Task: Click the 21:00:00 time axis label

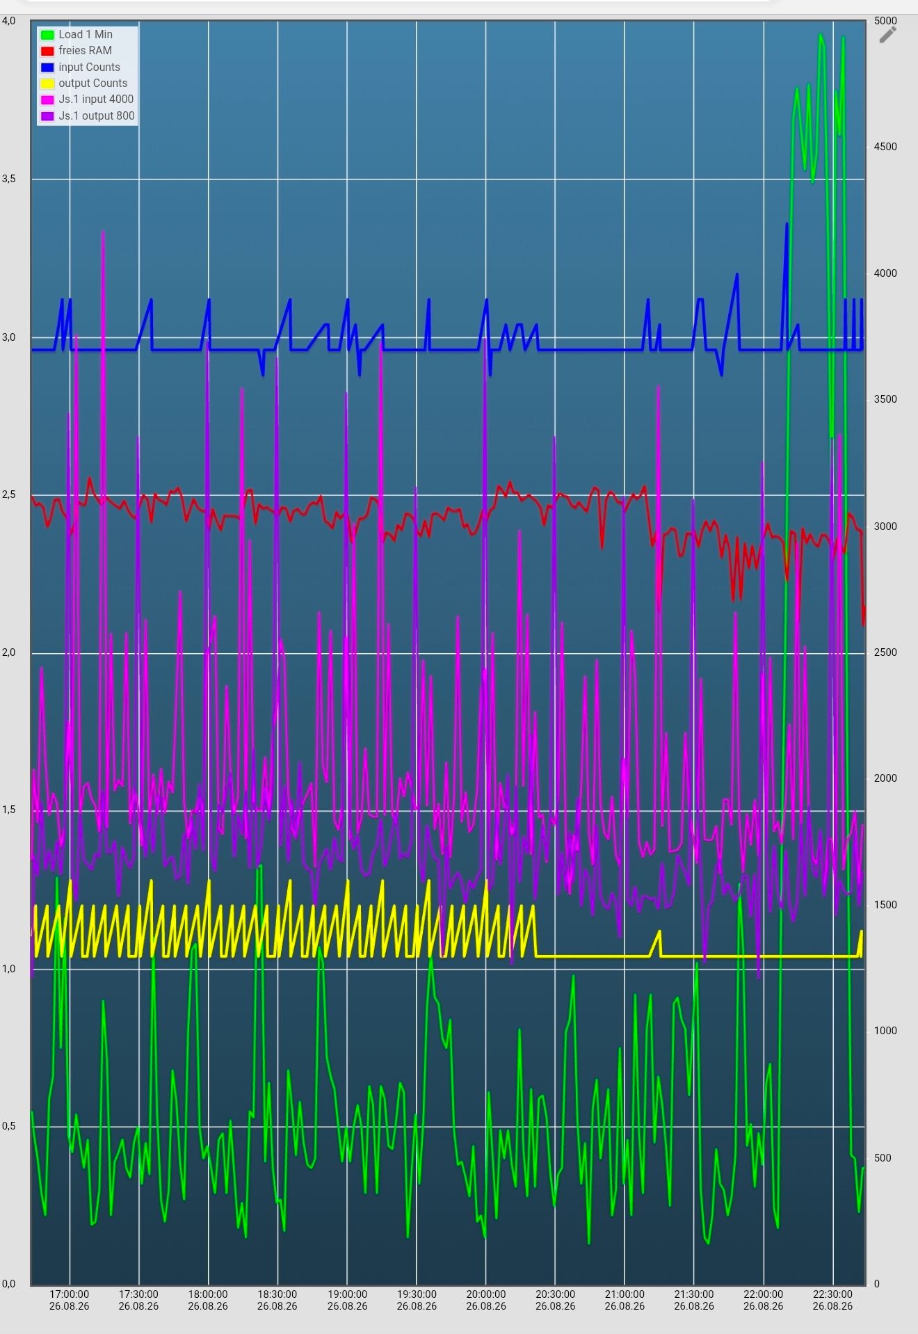Action: pos(625,1300)
